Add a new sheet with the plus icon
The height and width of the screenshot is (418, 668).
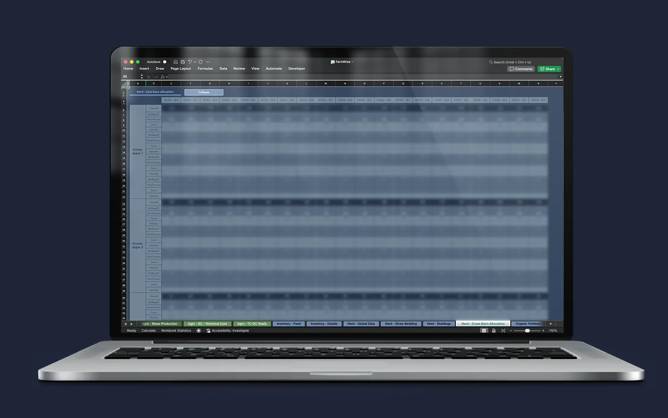(551, 324)
